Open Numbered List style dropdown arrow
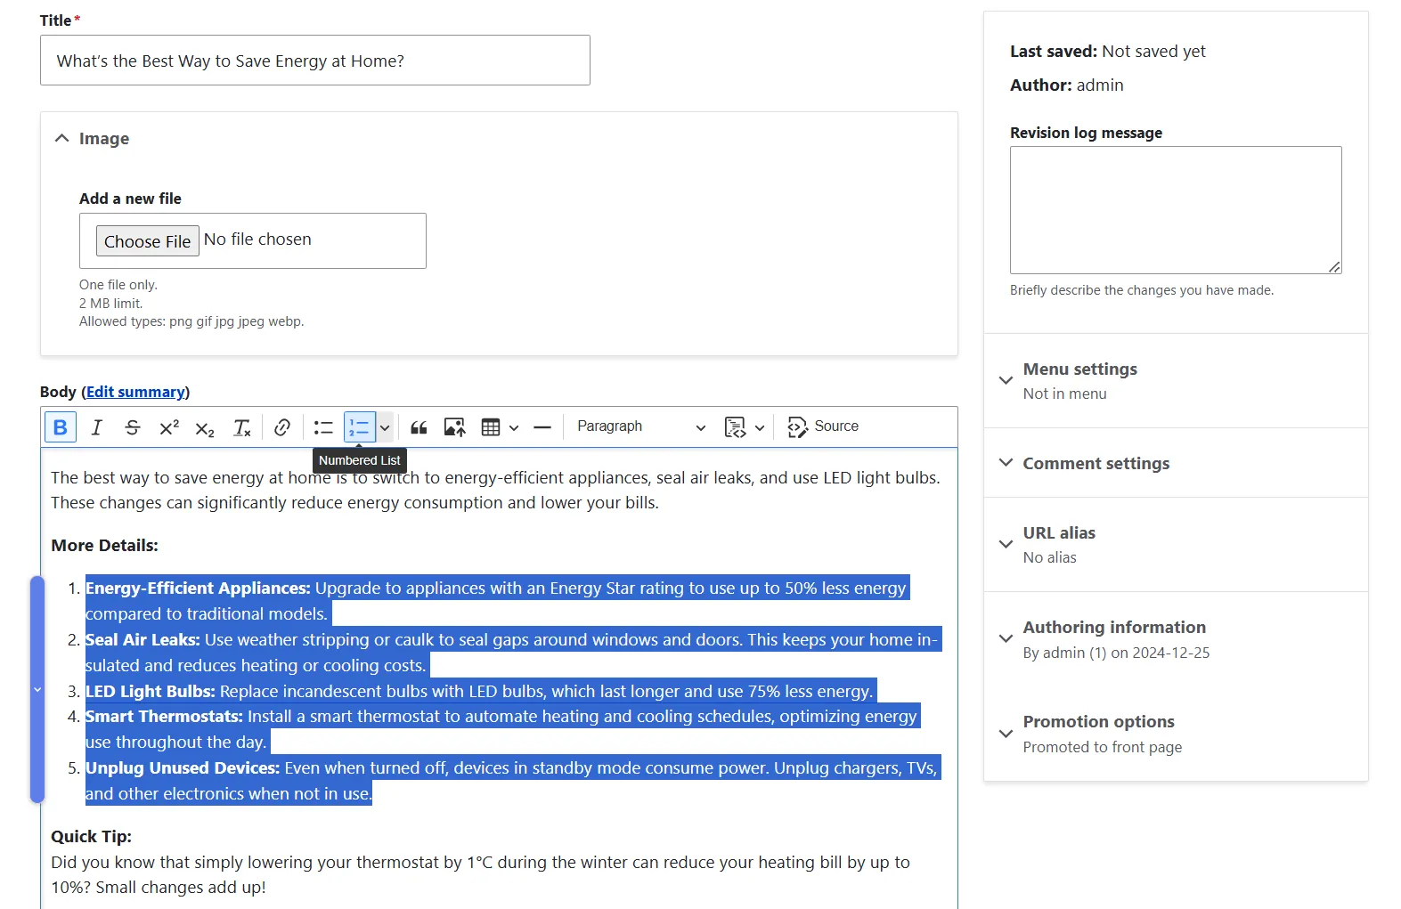This screenshot has width=1401, height=909. click(x=385, y=427)
